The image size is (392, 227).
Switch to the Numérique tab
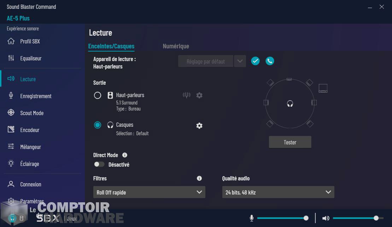click(x=176, y=46)
